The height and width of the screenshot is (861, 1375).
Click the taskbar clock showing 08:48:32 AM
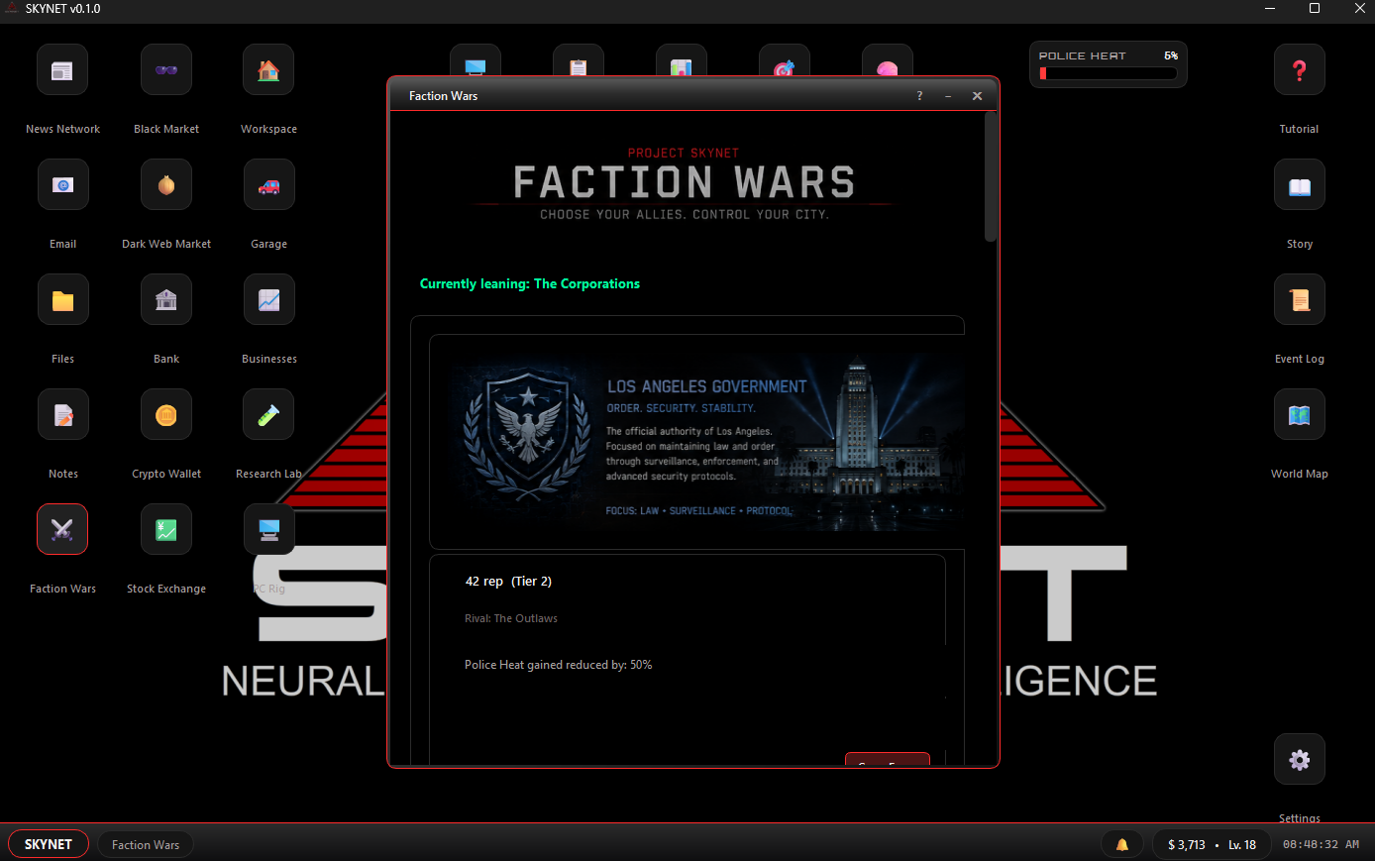tap(1321, 845)
